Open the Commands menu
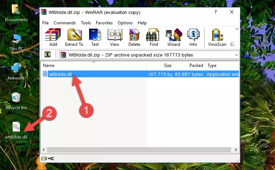The height and width of the screenshot is (170, 275). 65,23
